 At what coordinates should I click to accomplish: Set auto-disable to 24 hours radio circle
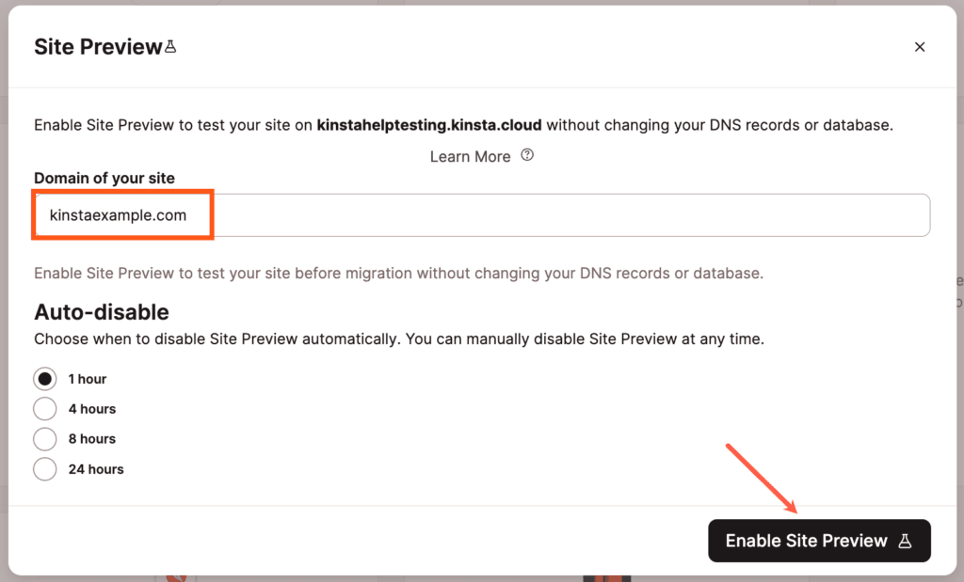(x=44, y=469)
